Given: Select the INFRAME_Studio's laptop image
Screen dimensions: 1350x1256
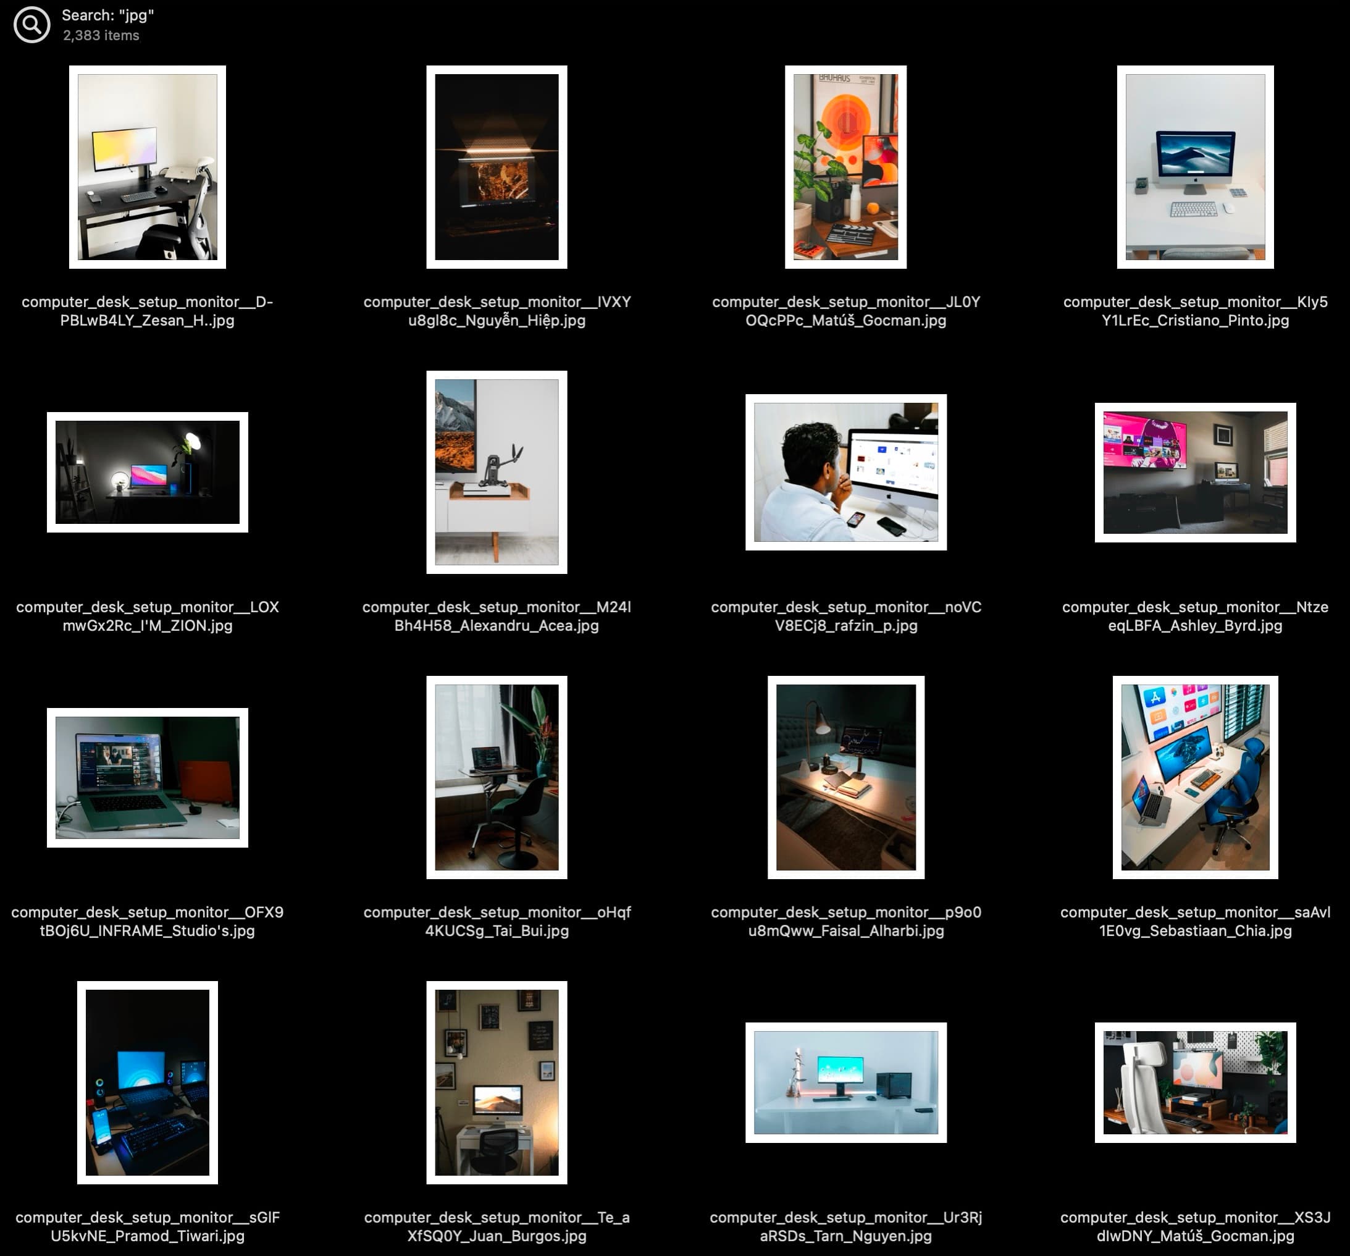Looking at the screenshot, I should pyautogui.click(x=148, y=777).
